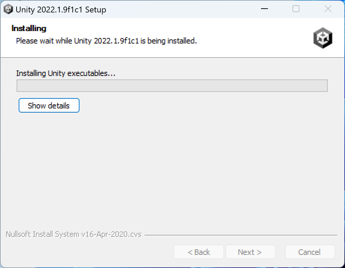This screenshot has width=345, height=268.
Task: Click the Unity 2022.1.9f1c1 Setup title text
Action: pos(61,9)
